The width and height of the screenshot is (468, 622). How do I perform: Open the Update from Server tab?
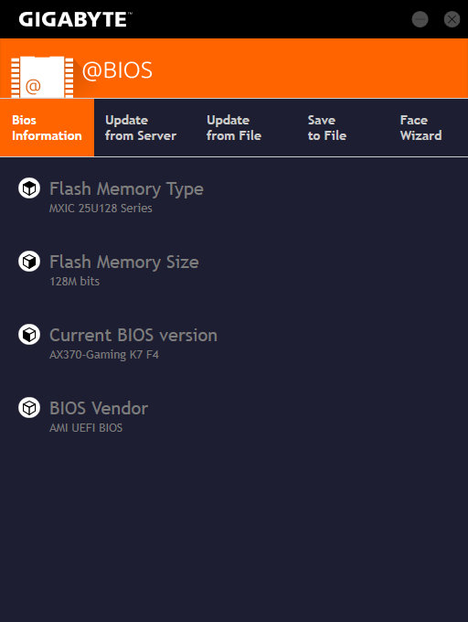[x=141, y=128]
